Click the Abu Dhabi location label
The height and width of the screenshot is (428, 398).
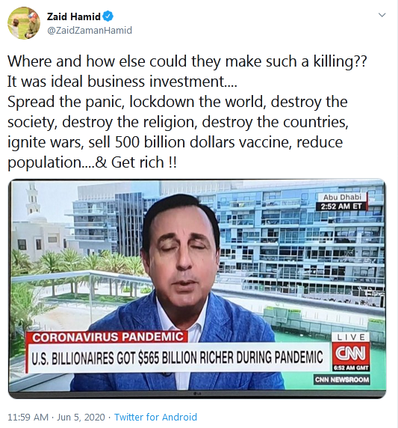pos(342,197)
